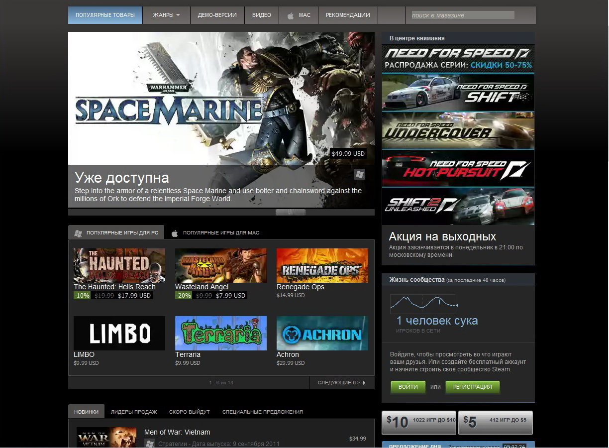
Task: Click the Уже доступна headline
Action: [122, 178]
